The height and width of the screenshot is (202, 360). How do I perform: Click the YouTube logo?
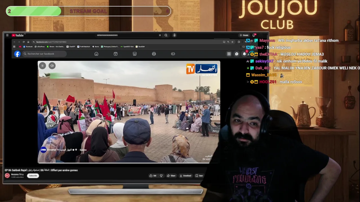coord(17,35)
